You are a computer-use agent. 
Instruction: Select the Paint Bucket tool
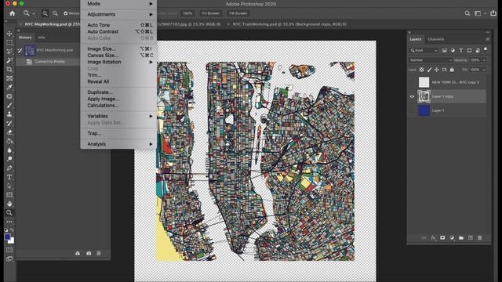(9, 141)
